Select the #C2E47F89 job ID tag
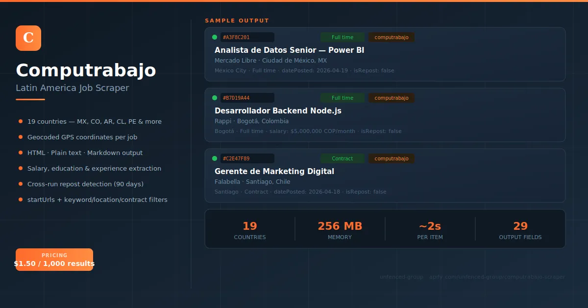 247,158
